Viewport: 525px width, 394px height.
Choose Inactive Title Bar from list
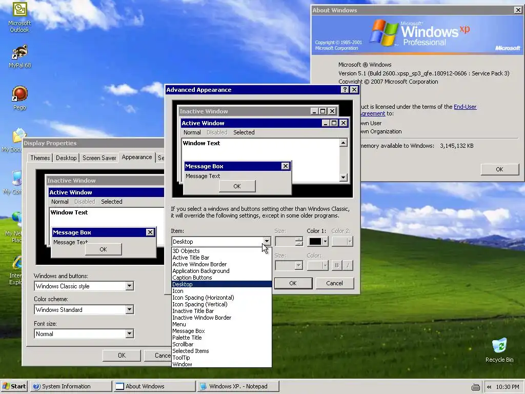pos(221,311)
